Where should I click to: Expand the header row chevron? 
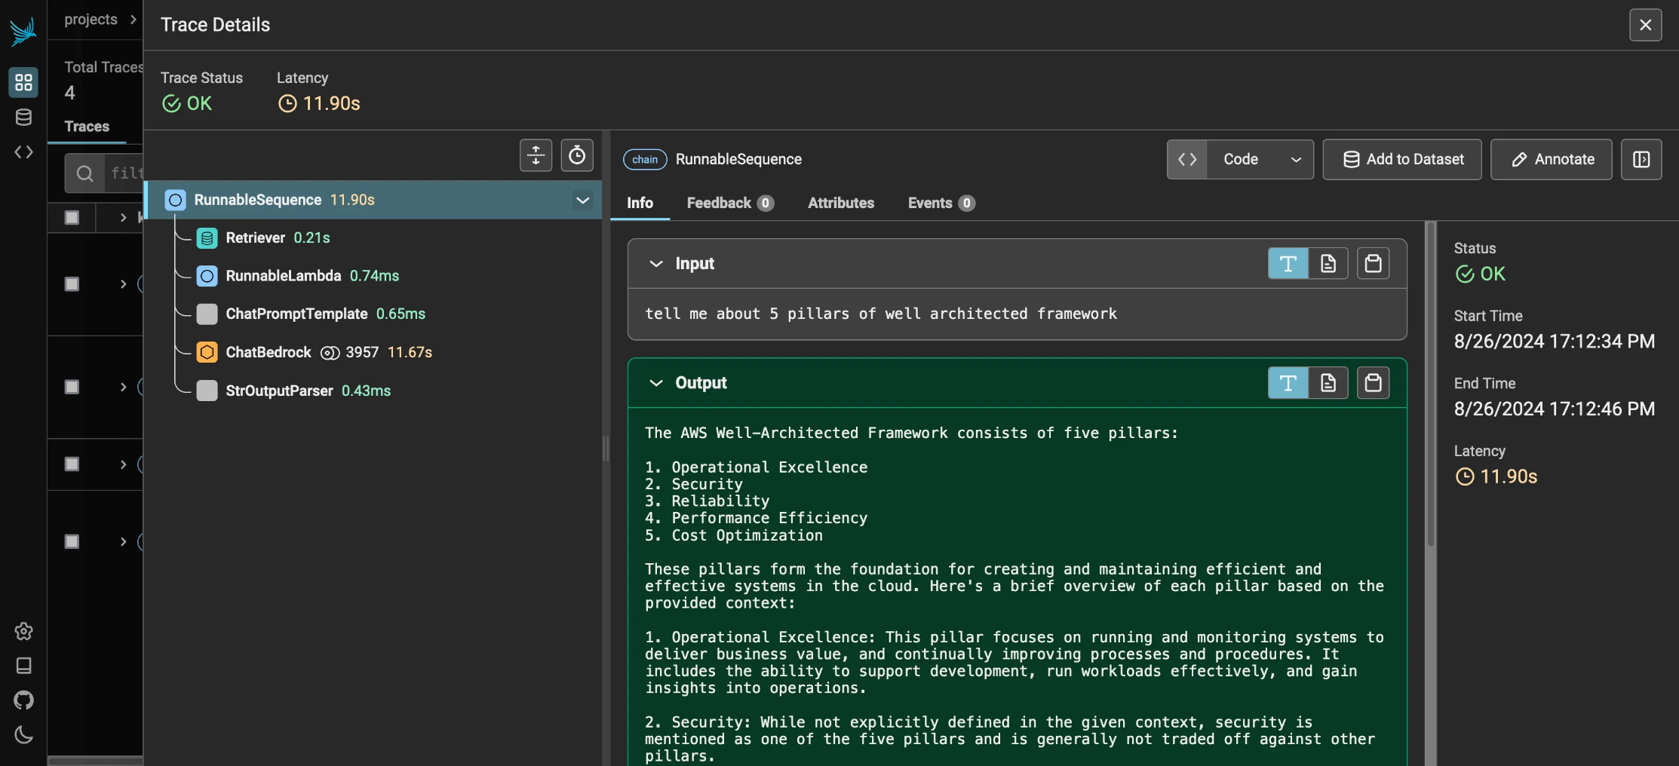pyautogui.click(x=123, y=218)
